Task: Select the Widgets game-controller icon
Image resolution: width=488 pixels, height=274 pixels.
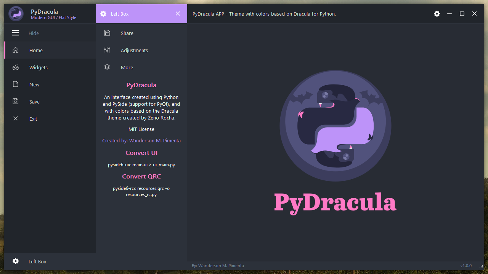Action: pos(15,67)
